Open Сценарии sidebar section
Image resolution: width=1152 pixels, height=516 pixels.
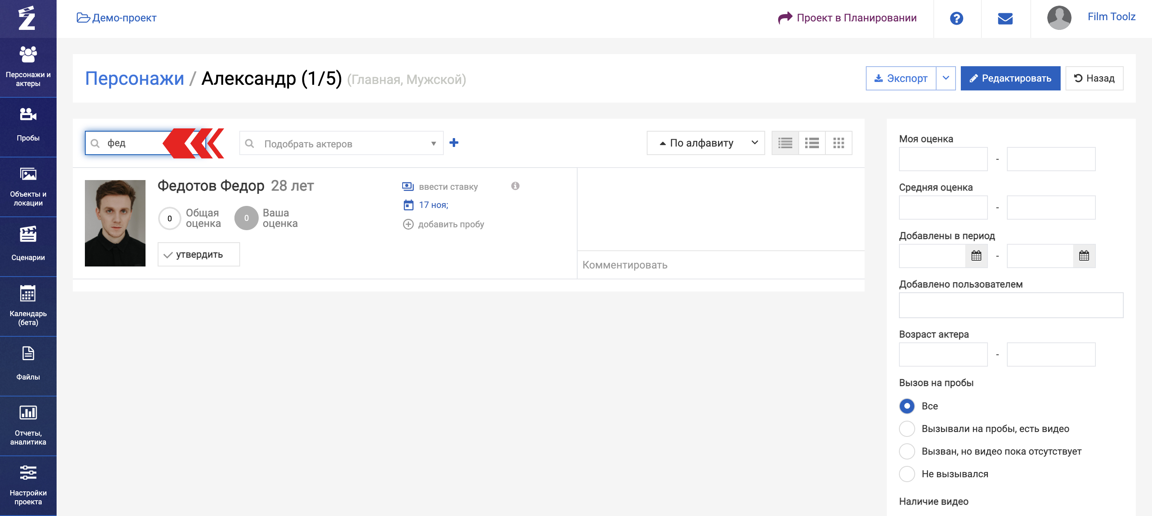(x=28, y=247)
